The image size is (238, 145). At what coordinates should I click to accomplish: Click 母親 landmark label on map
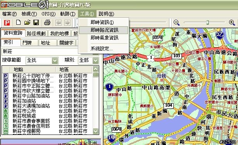(162, 76)
